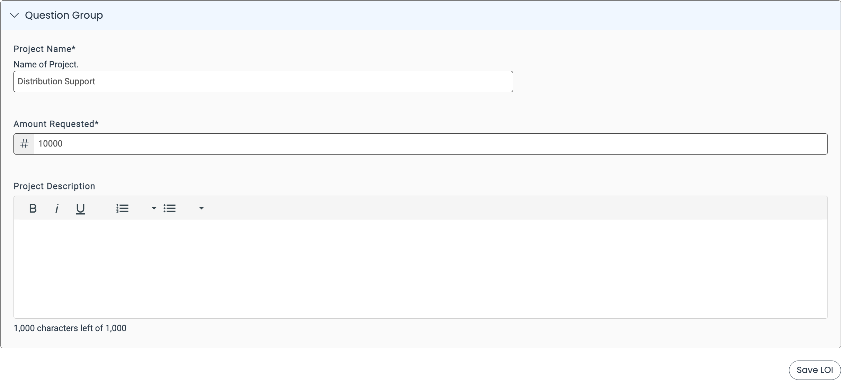The image size is (842, 383).
Task: Click inside the Distribution Support name field
Action: 263,81
